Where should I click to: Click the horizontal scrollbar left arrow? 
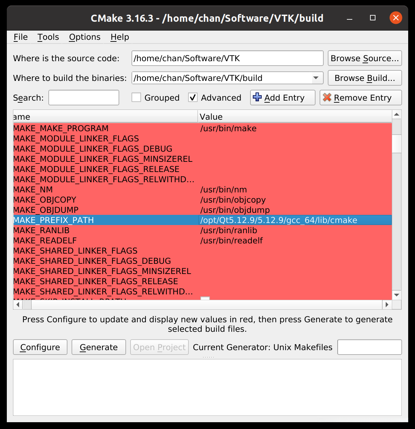click(x=18, y=305)
